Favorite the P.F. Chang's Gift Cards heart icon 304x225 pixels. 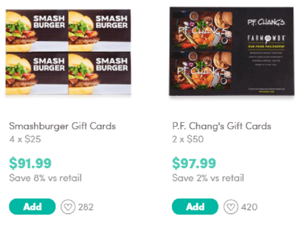(x=231, y=207)
